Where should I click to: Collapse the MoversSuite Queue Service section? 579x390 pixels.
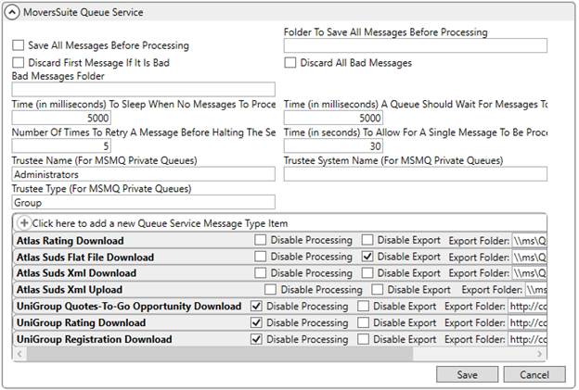12,13
